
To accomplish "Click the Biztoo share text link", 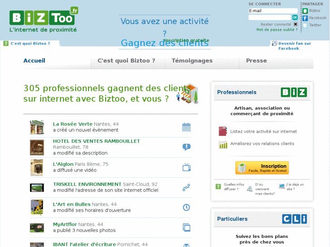I will pyautogui.click(x=315, y=10).
